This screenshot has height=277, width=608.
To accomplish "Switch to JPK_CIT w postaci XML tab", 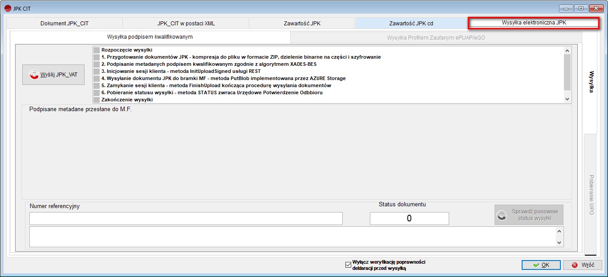I will [186, 23].
